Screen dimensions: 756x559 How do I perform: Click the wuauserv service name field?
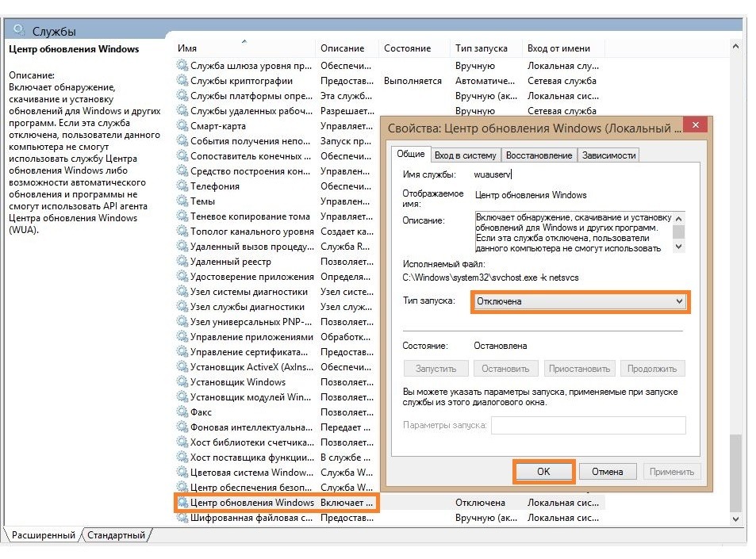[x=493, y=174]
